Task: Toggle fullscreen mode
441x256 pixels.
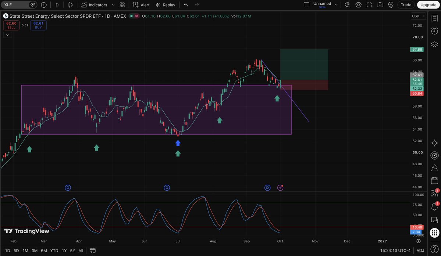Action: pos(369,5)
